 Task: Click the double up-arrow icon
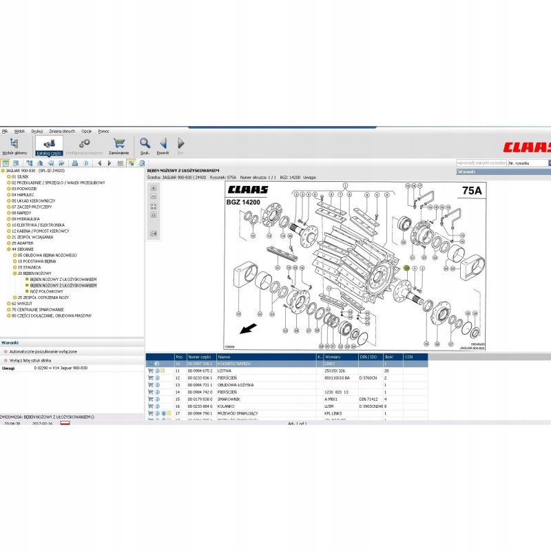point(40,163)
